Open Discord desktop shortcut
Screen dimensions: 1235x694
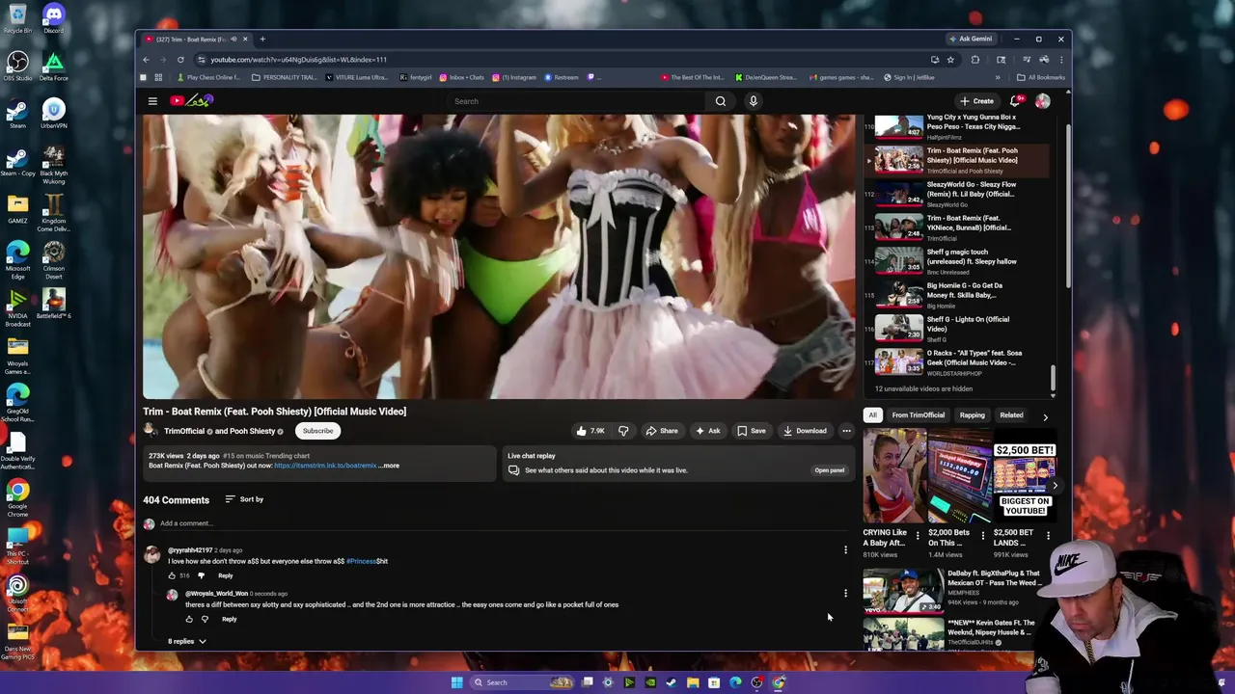[53, 18]
